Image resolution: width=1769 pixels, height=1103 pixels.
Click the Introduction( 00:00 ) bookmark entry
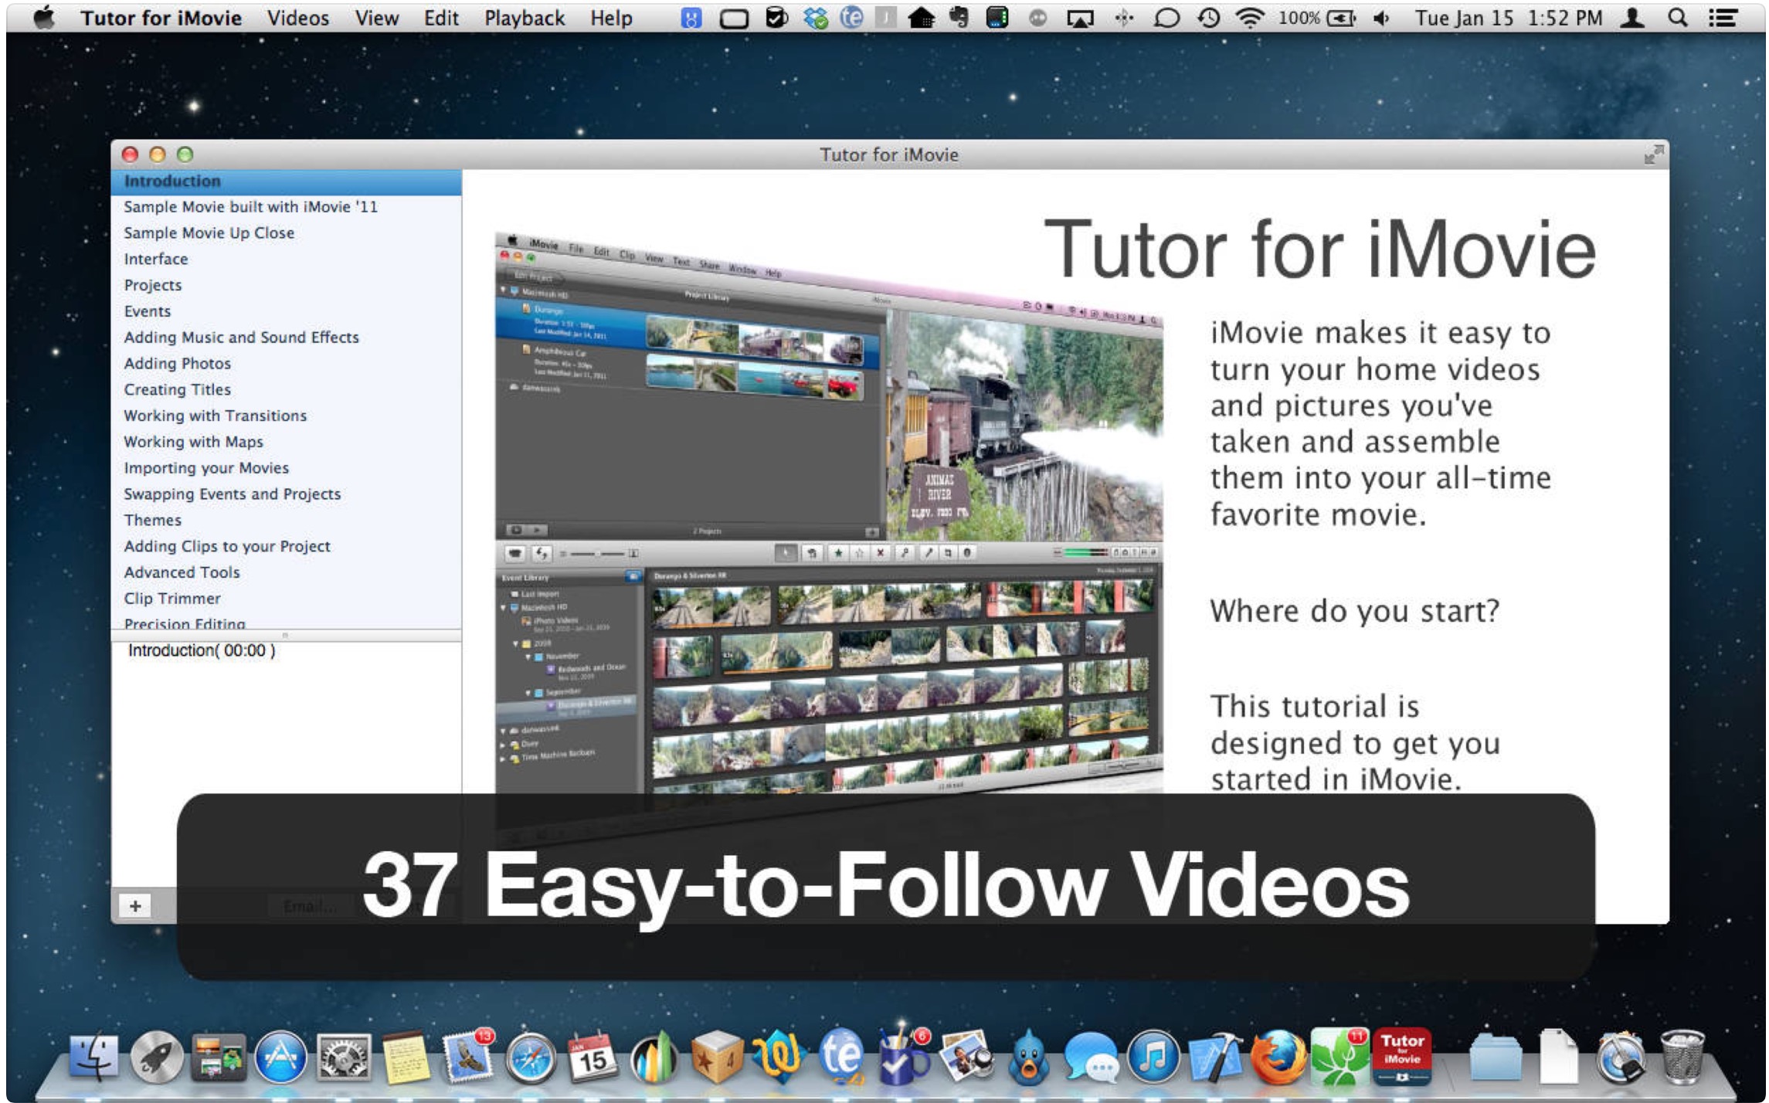tap(202, 650)
